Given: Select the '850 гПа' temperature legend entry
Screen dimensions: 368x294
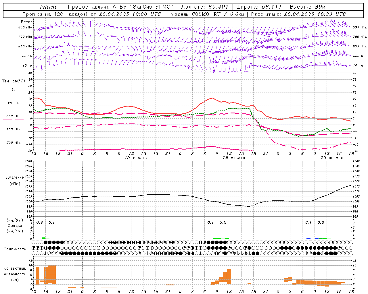Looking at the screenshot, I should coord(14,116).
